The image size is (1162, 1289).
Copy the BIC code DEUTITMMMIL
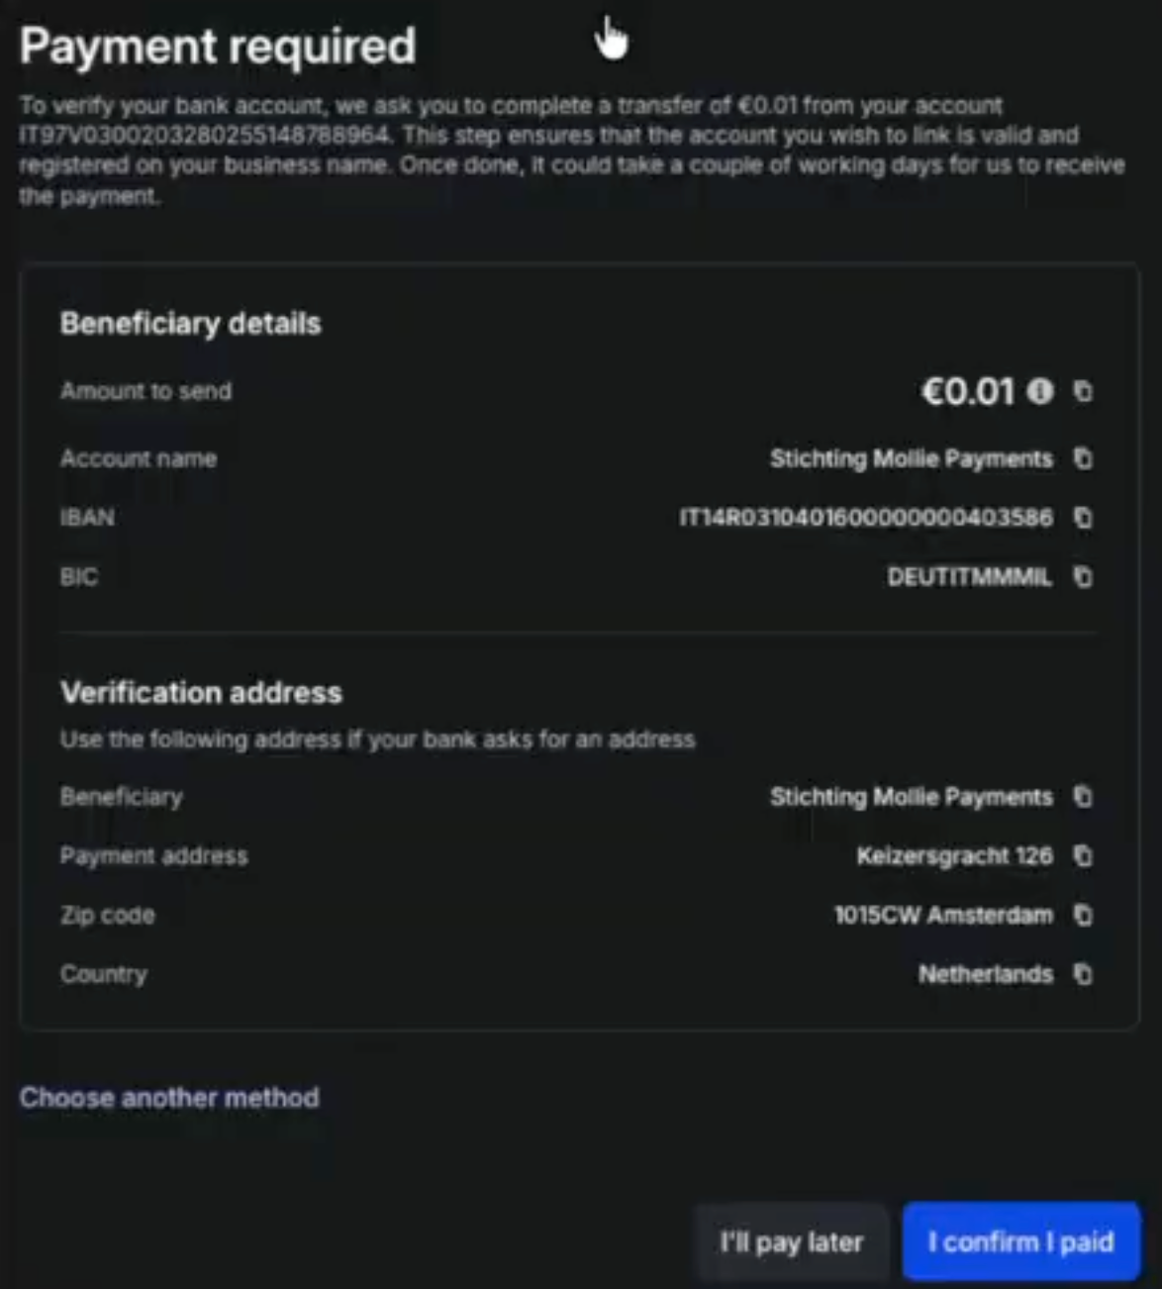pyautogui.click(x=1083, y=577)
